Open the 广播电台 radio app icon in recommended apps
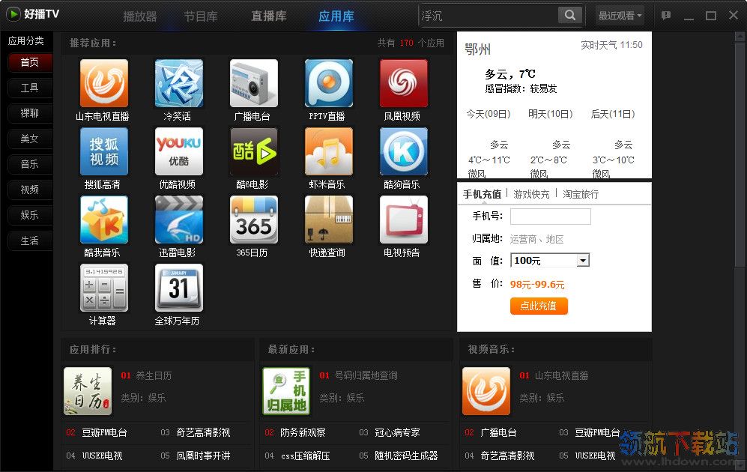Screen dimensions: 747x472 click(253, 83)
